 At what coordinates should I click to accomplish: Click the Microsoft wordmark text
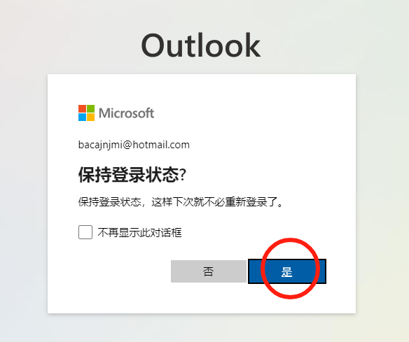pyautogui.click(x=127, y=113)
